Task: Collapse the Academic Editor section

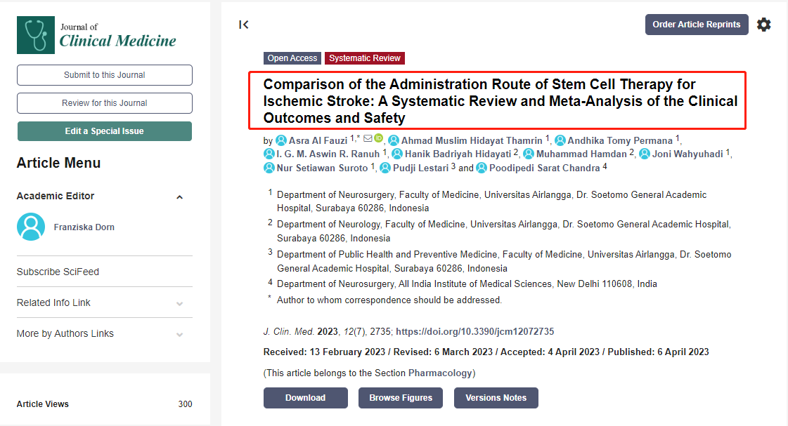Action: 179,197
